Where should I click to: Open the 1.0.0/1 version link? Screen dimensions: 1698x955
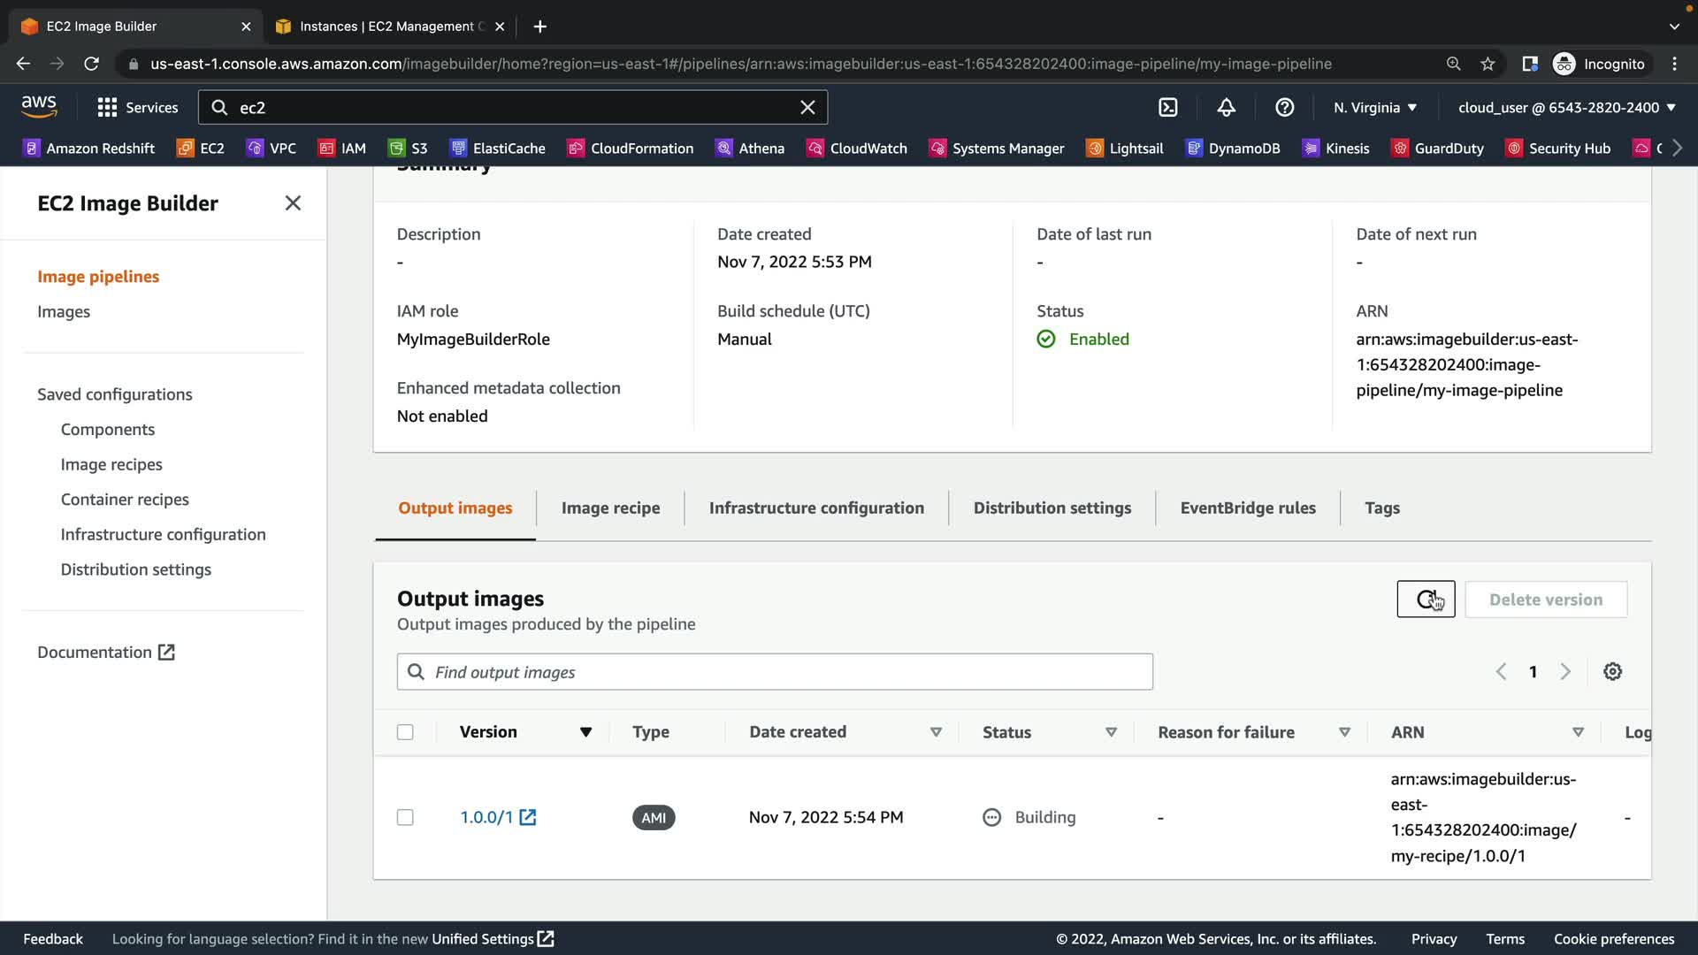click(x=487, y=818)
